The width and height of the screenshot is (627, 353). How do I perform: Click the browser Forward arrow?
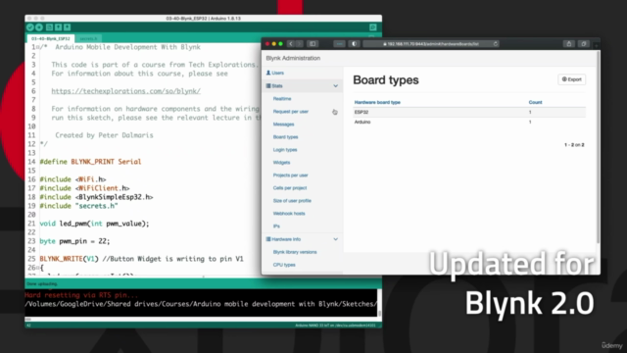point(299,43)
